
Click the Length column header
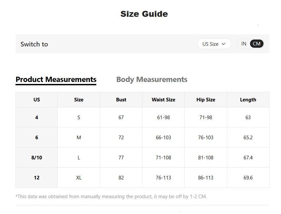[248, 100]
